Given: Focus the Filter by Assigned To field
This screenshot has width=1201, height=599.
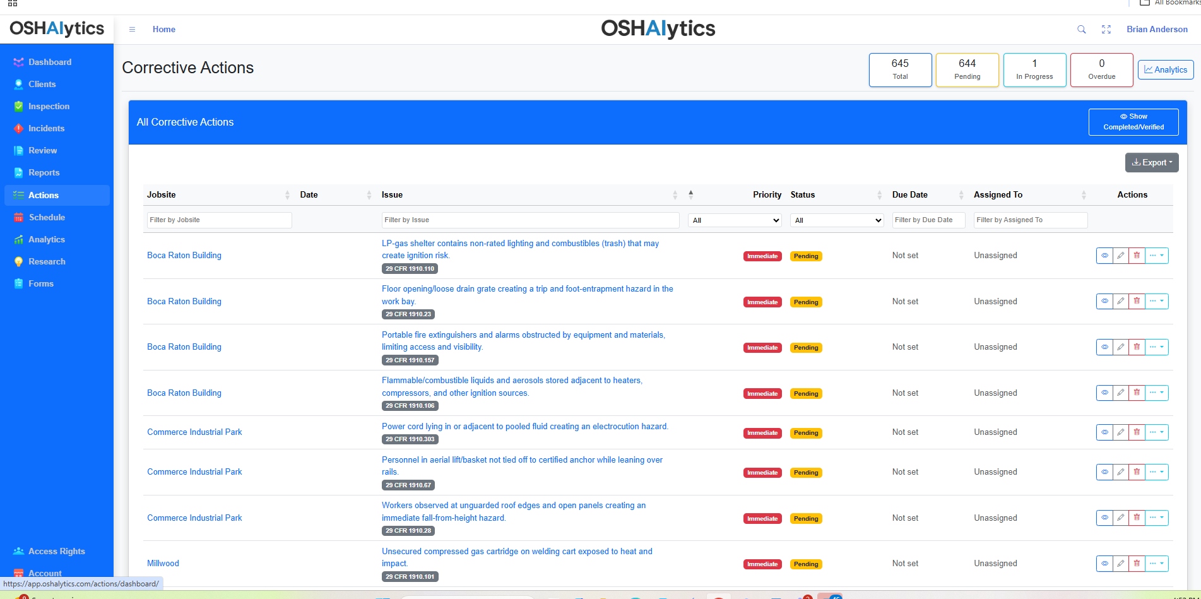Looking at the screenshot, I should tap(1030, 220).
